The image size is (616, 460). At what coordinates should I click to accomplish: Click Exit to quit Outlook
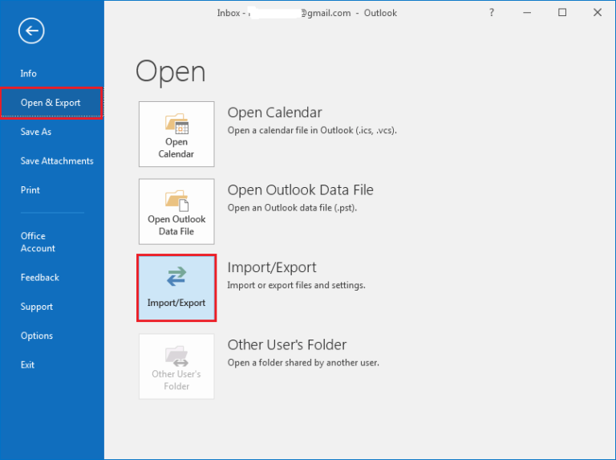(27, 364)
